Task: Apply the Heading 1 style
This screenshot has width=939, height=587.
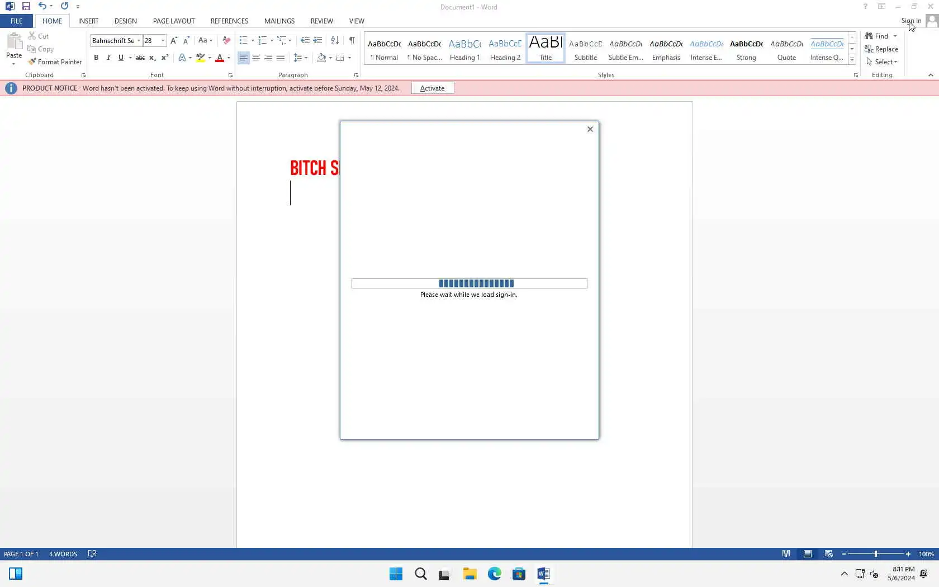Action: (465, 49)
